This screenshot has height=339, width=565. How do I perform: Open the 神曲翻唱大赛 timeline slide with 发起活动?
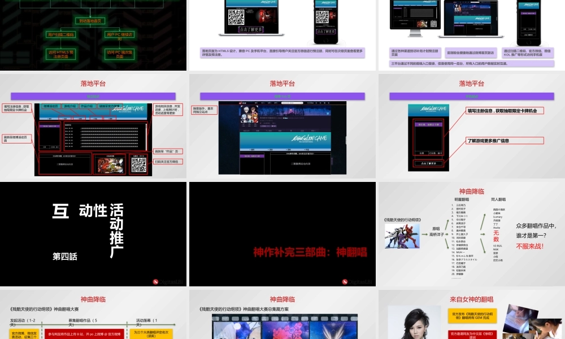93,315
